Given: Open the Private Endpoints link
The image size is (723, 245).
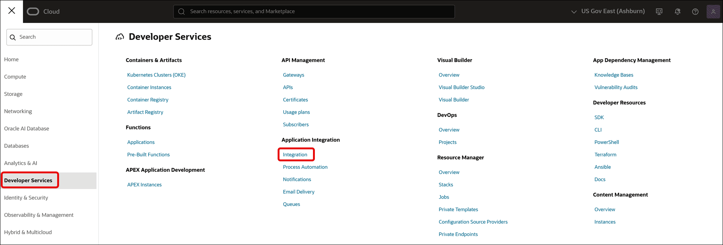Looking at the screenshot, I should (x=458, y=234).
